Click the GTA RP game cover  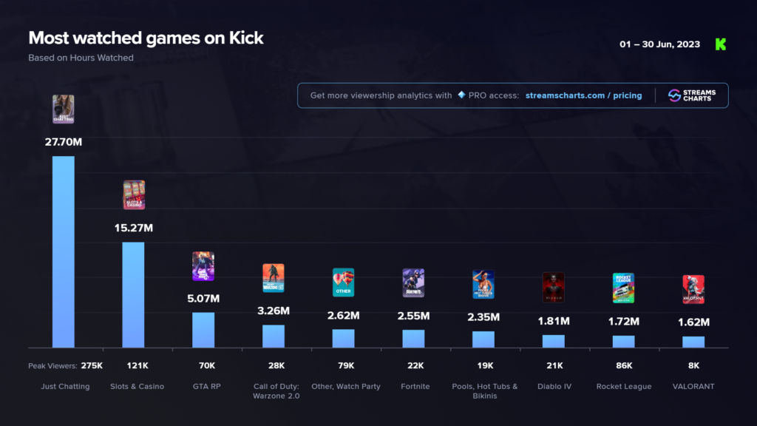203,266
